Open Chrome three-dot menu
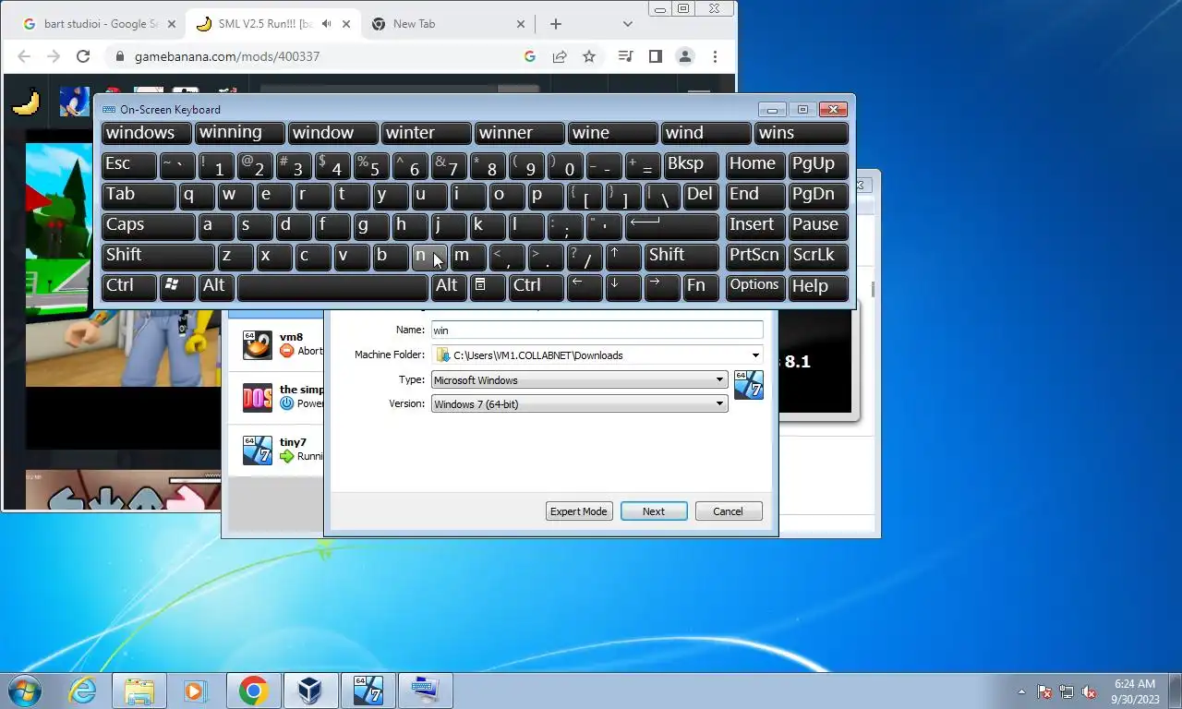The image size is (1182, 709). (x=715, y=56)
